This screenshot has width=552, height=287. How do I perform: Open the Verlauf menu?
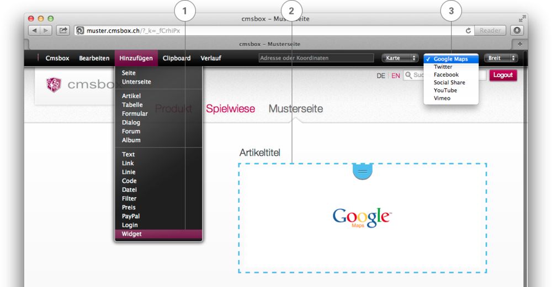click(210, 58)
